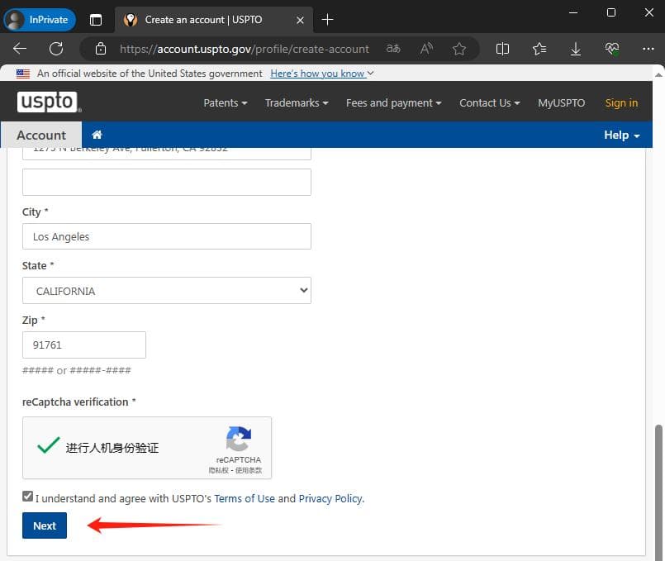Viewport: 665px width, 561px height.
Task: Click the reCAPTCHA privacy link
Action: click(x=218, y=470)
